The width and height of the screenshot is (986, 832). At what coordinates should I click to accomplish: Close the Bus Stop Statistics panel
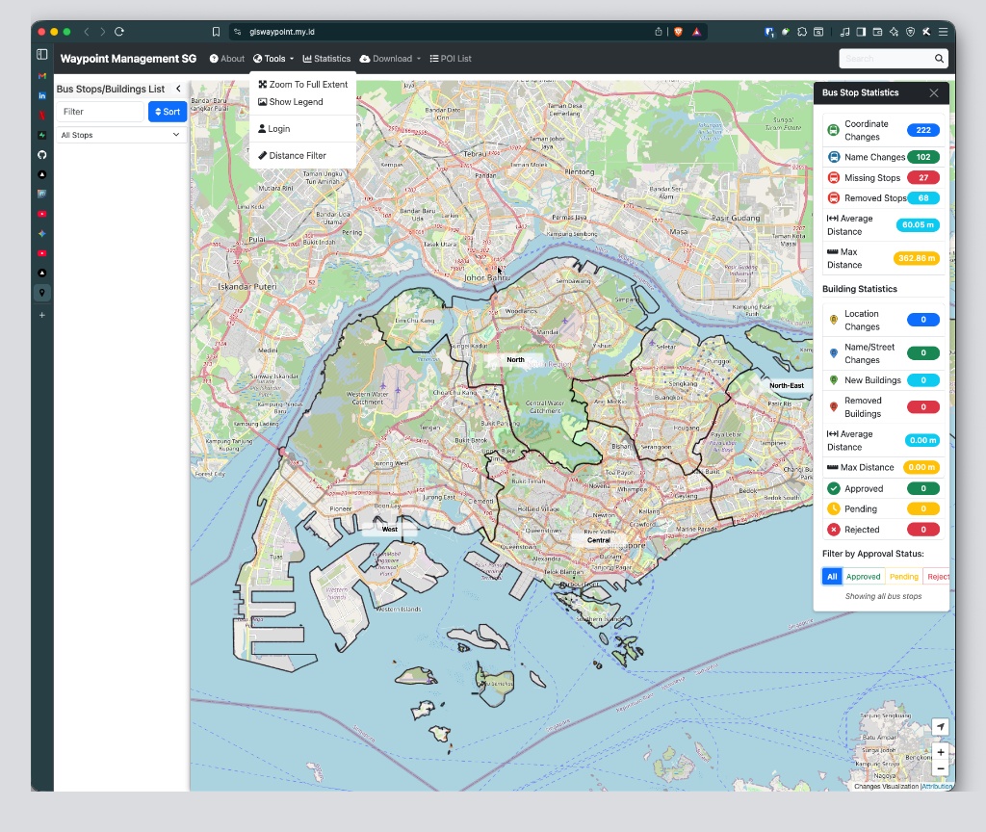click(x=934, y=92)
